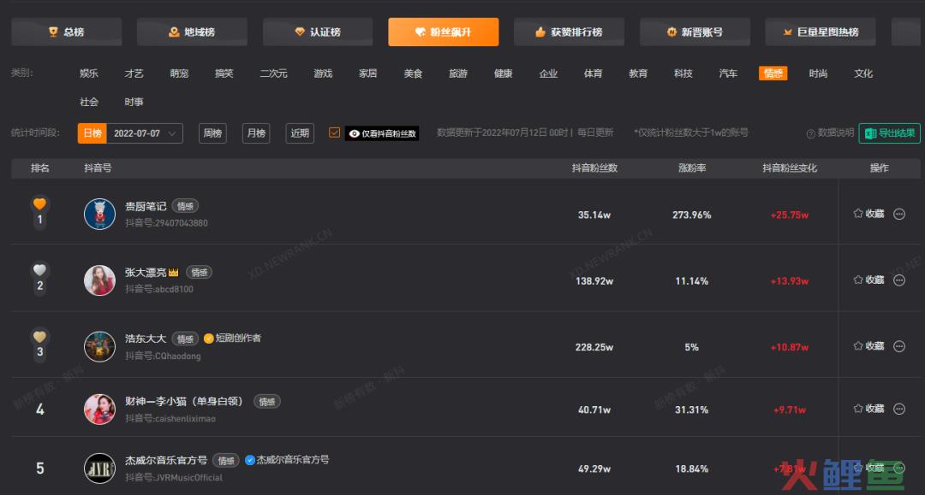Open the 认证榜 verified ranking tab

point(318,32)
